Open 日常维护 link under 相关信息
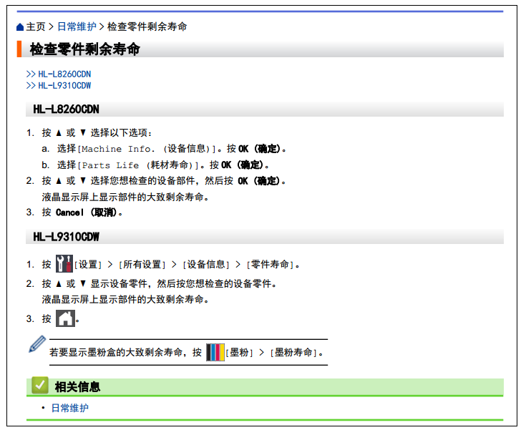Viewport: 531px width, 430px height. (70, 408)
